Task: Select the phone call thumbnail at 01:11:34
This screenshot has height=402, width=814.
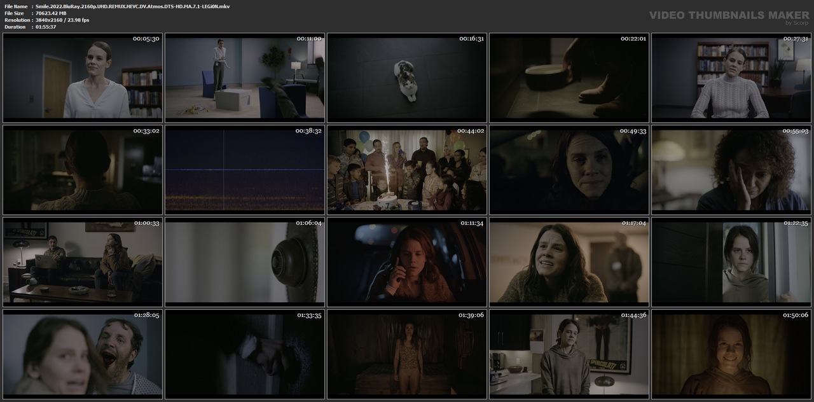Action: tap(407, 261)
